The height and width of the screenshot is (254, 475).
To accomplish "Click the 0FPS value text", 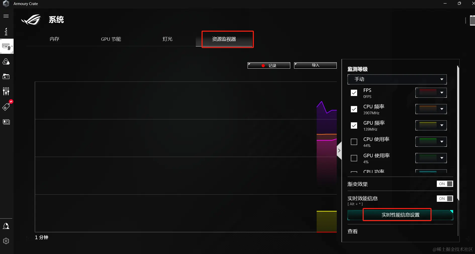I will tap(367, 97).
